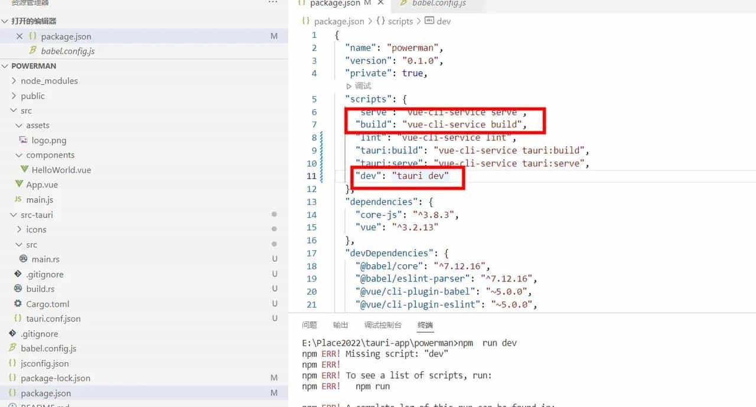Click package.json in the breadcrumb

(x=339, y=21)
